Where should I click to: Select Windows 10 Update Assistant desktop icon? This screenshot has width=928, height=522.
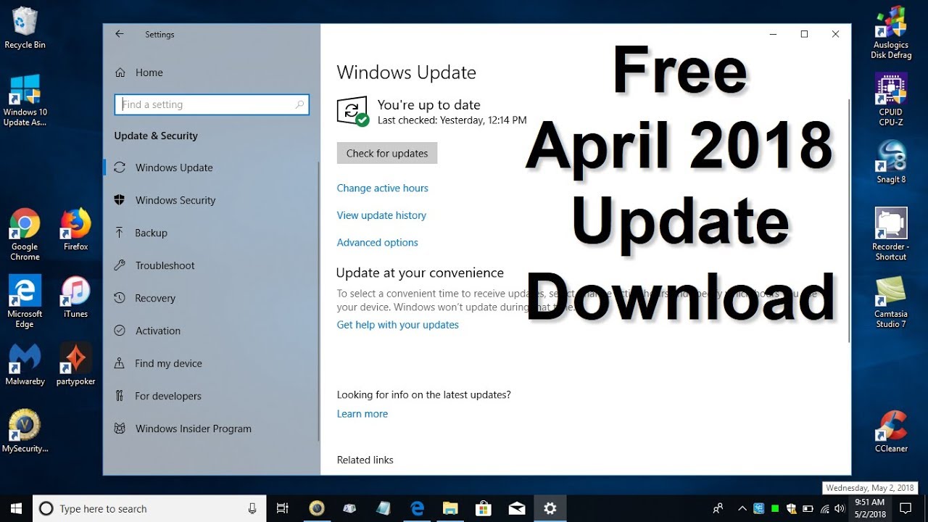click(25, 100)
